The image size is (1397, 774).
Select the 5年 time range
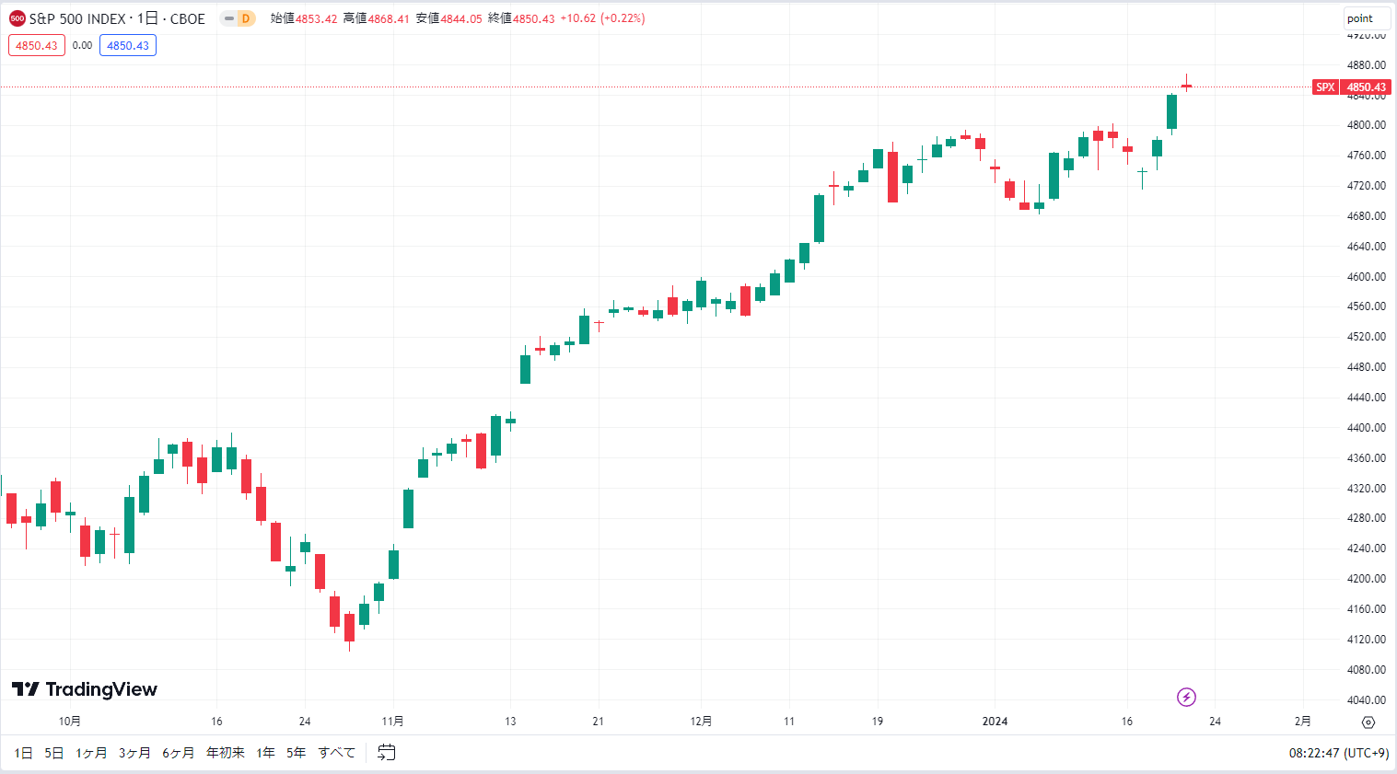(x=296, y=753)
